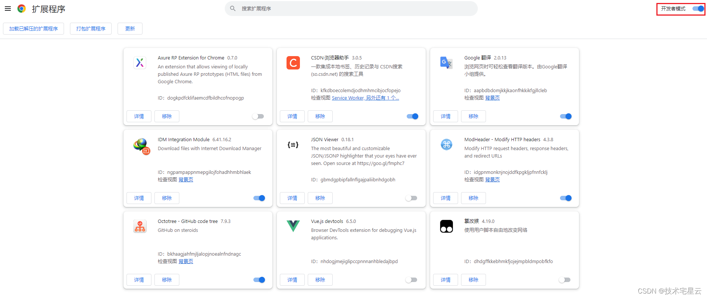Open ModHeader 背景页 link
707x298 pixels.
[492, 179]
